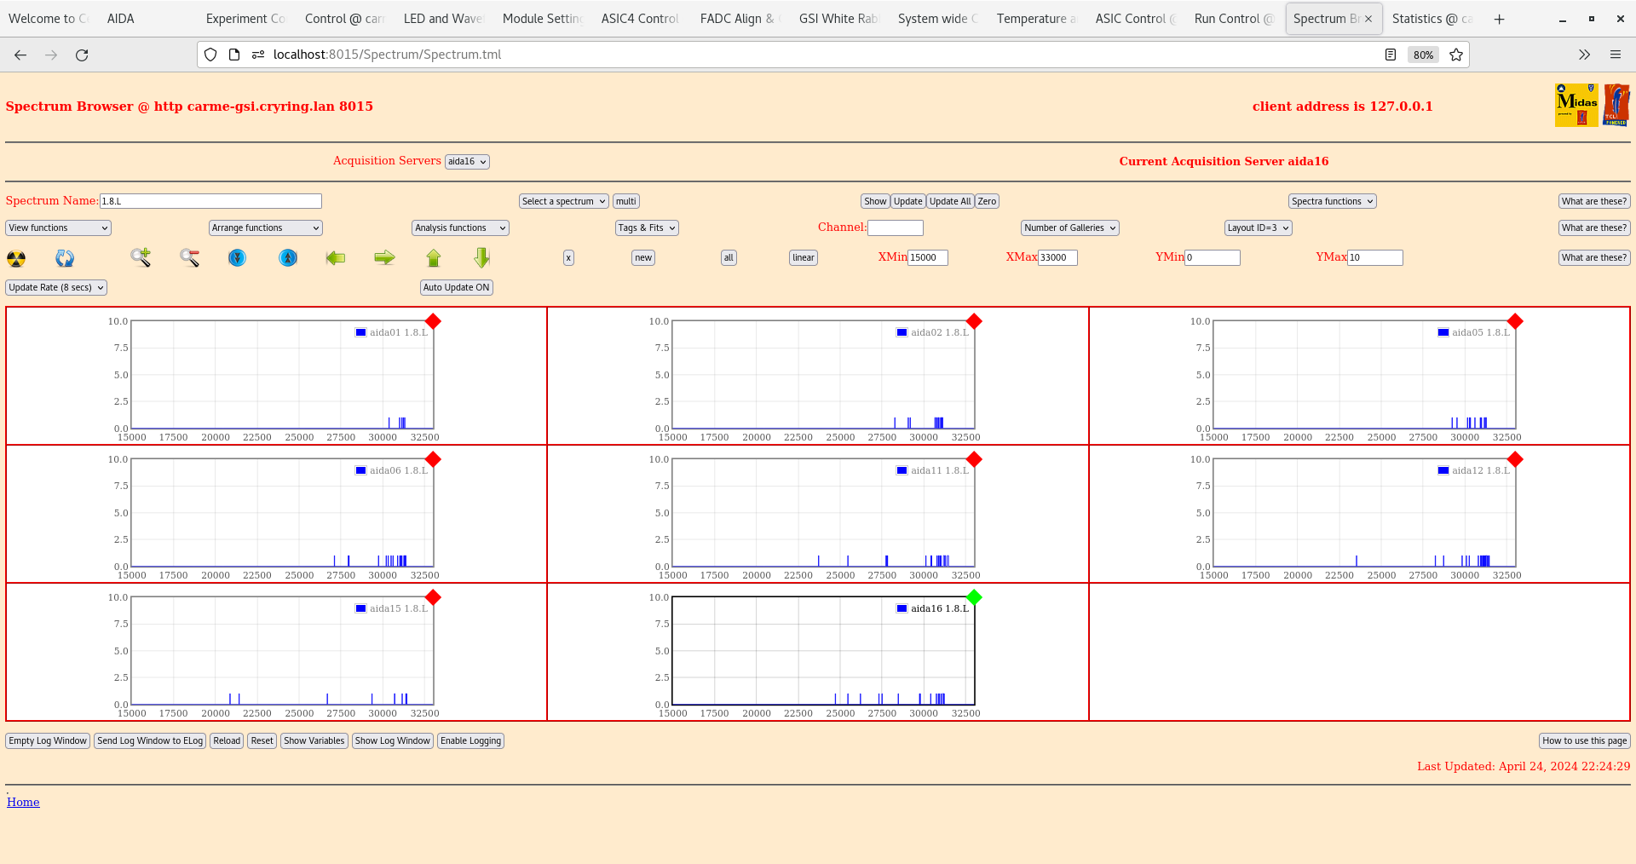Open the Acquisition Servers dropdown

tap(466, 161)
